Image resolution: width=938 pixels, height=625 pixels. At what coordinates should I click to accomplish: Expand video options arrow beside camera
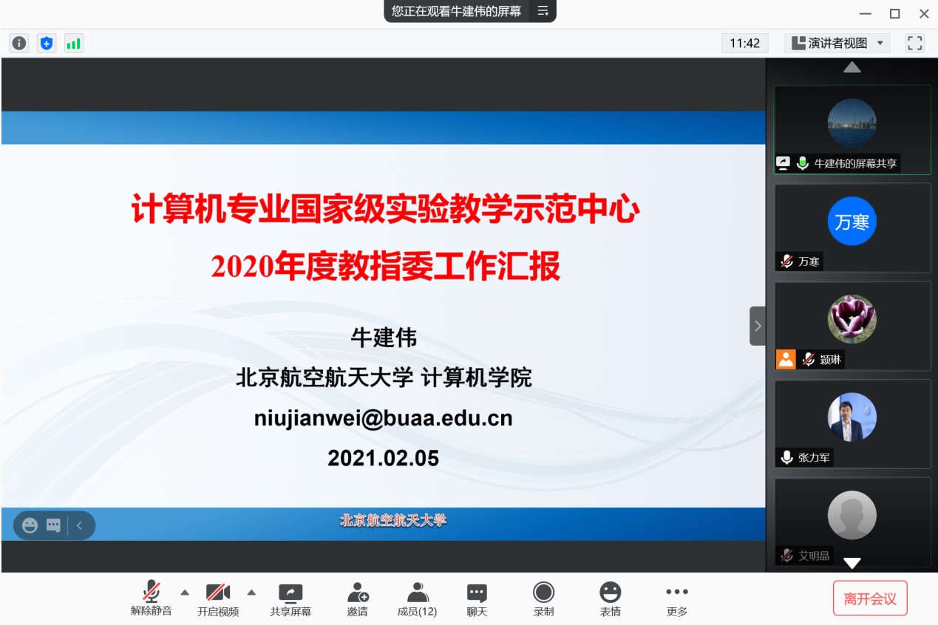click(251, 592)
